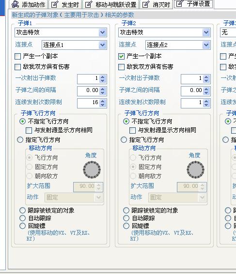Select 跟踪被锁定的对象 for 子弹1
This screenshot has height=274, width=236.
[23, 211]
